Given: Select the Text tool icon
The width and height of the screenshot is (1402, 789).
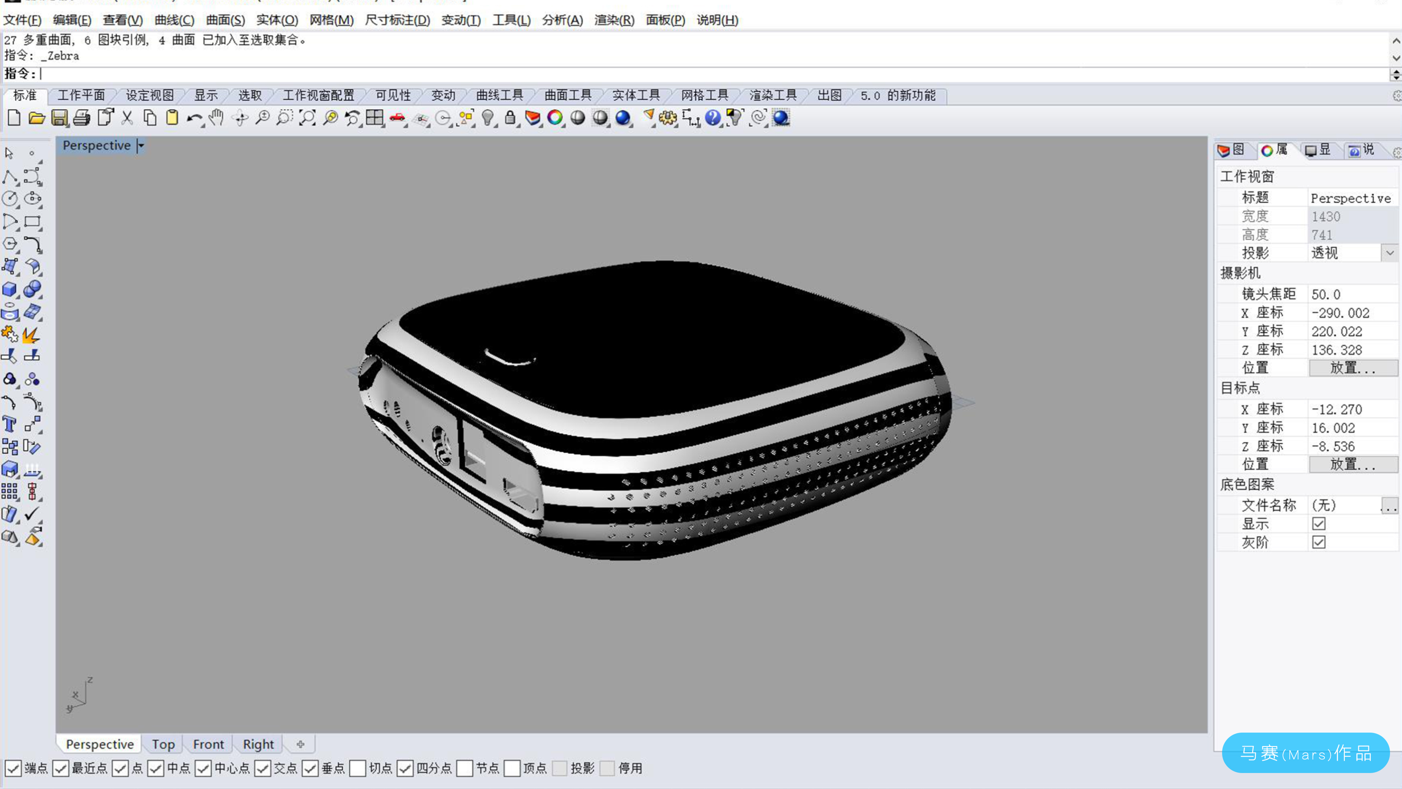Looking at the screenshot, I should (x=9, y=424).
